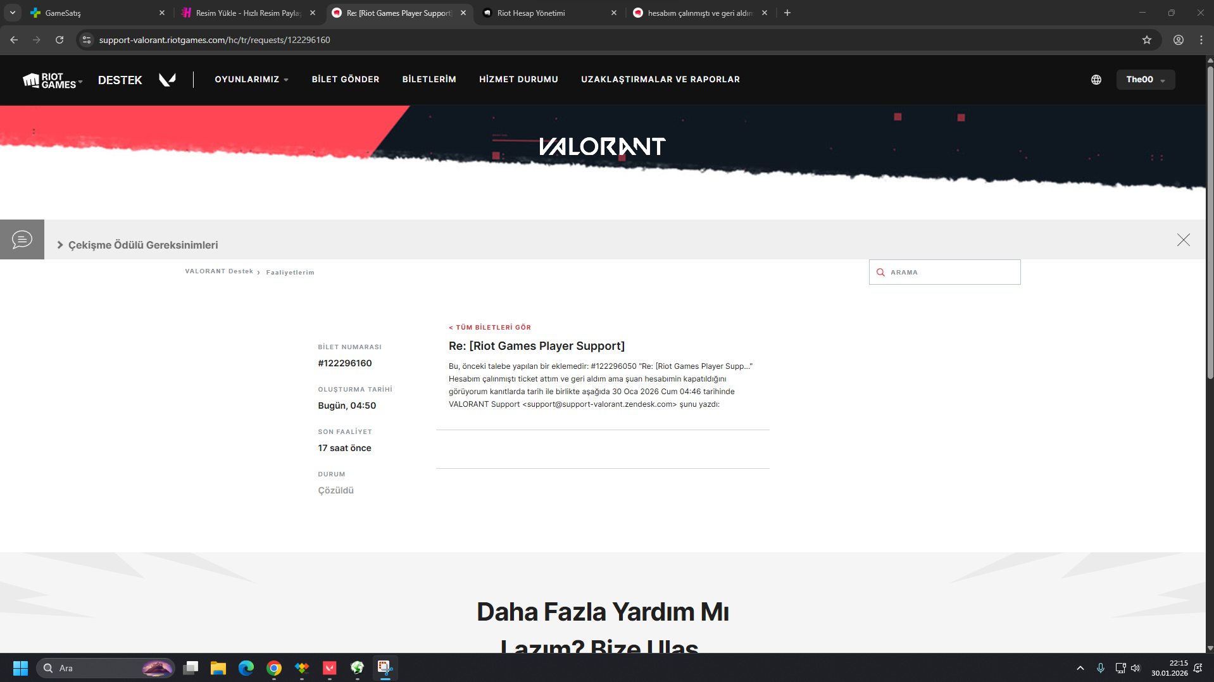Open the notifications bell icon
This screenshot has width=1214, height=682.
[x=1198, y=668]
